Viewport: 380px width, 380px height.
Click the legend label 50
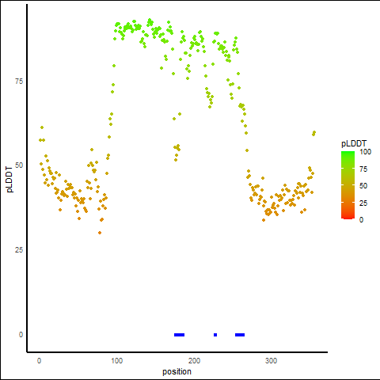point(363,186)
